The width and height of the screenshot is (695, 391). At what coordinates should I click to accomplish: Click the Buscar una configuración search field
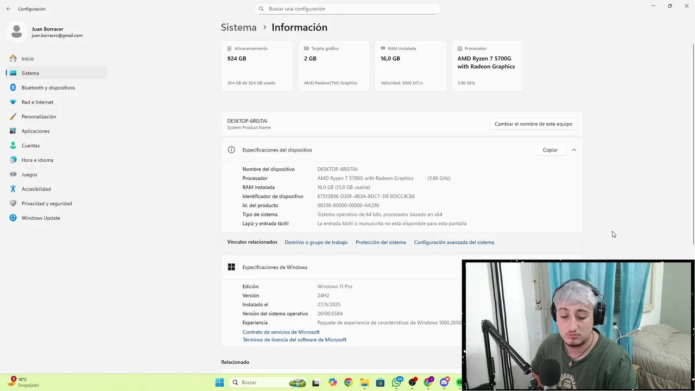tap(347, 9)
